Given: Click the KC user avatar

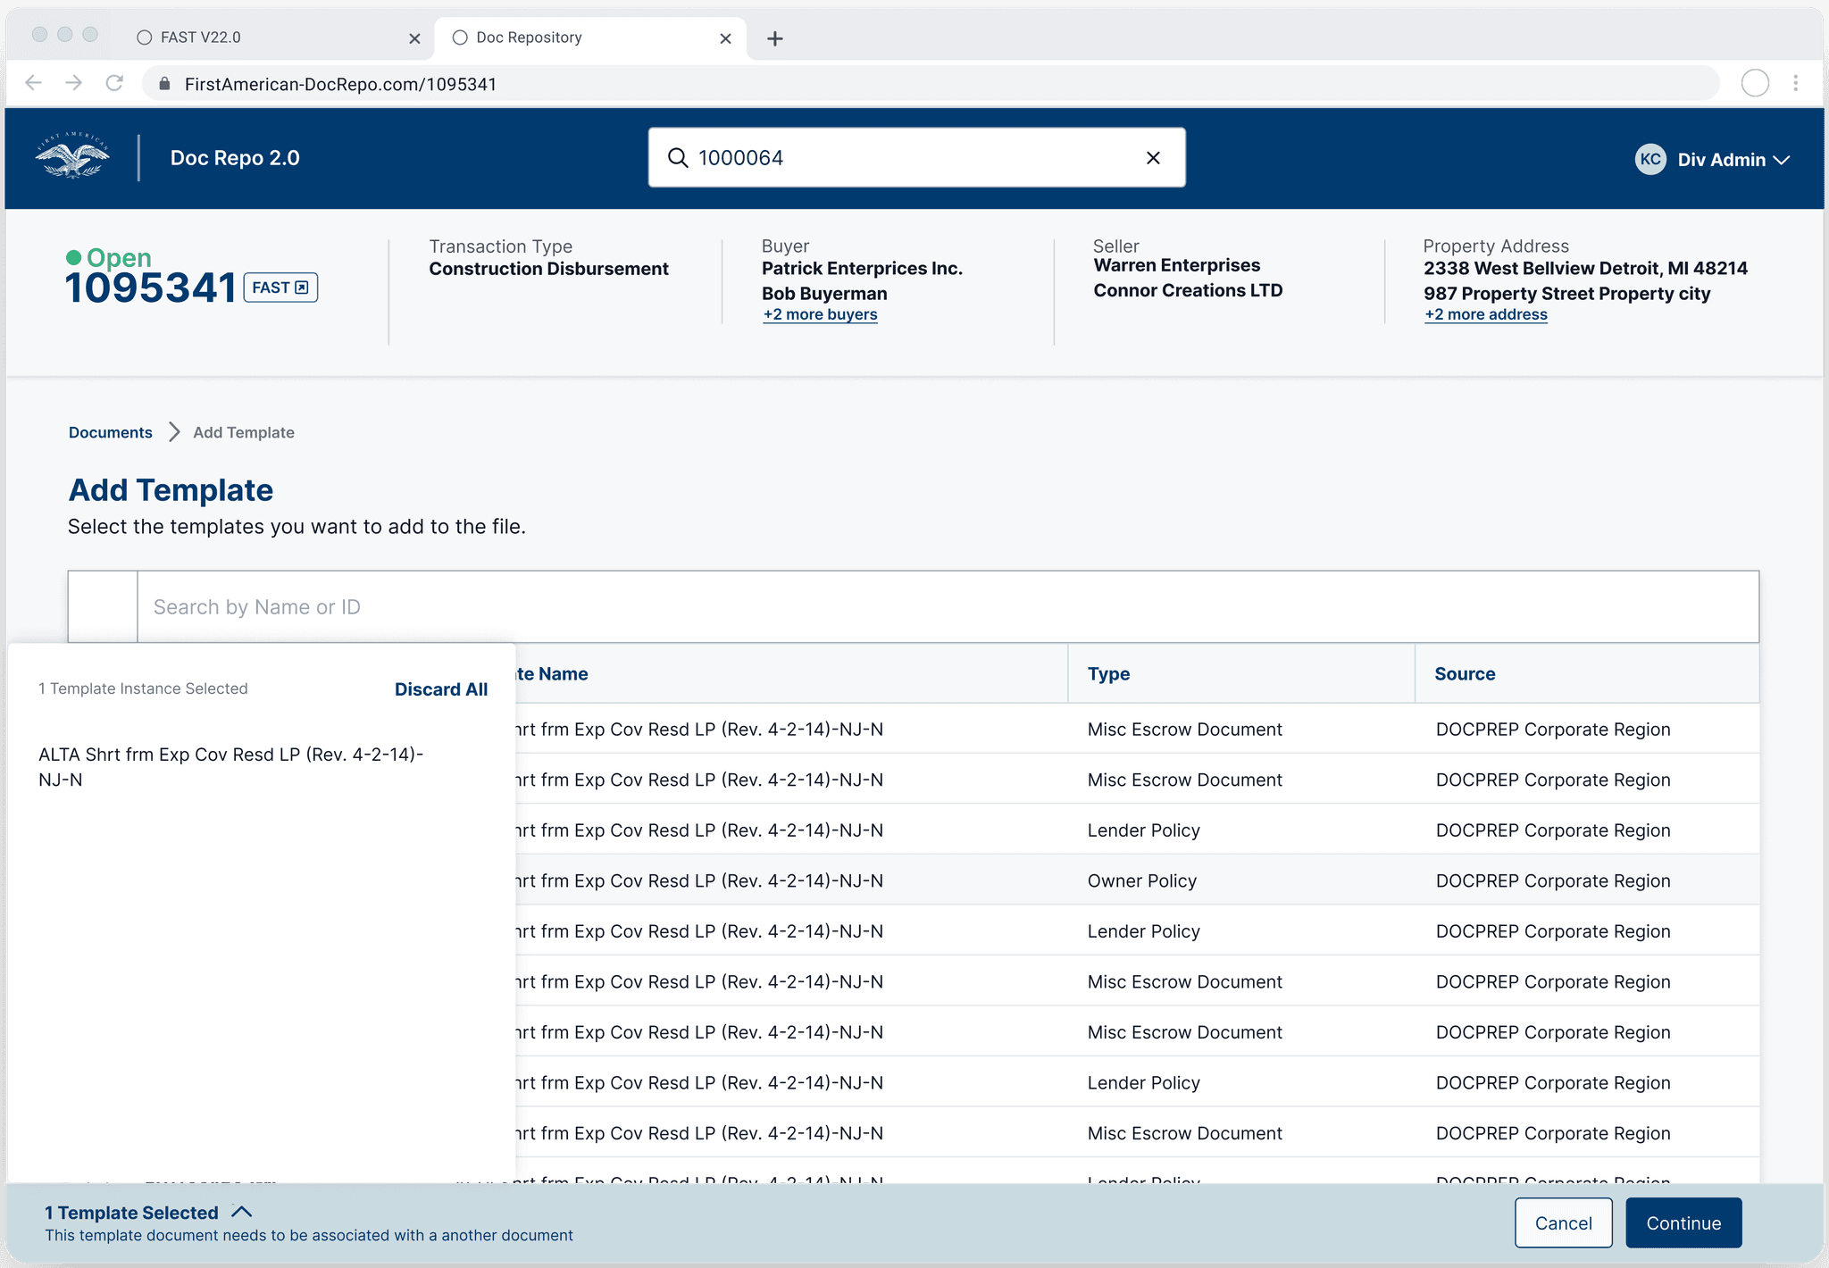Looking at the screenshot, I should 1649,160.
